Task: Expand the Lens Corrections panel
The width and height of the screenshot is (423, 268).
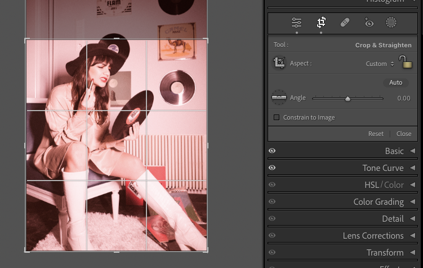Action: coord(412,236)
